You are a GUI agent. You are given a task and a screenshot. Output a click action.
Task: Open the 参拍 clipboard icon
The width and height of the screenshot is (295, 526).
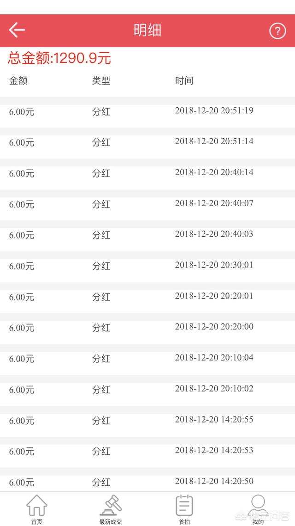click(x=185, y=505)
